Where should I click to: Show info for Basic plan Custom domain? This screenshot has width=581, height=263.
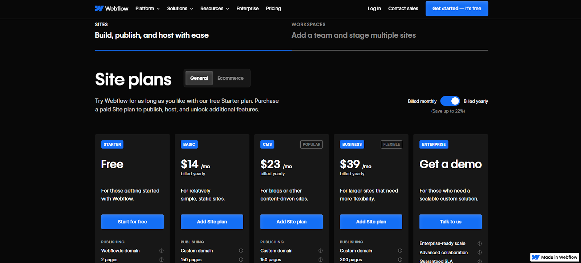(x=241, y=251)
